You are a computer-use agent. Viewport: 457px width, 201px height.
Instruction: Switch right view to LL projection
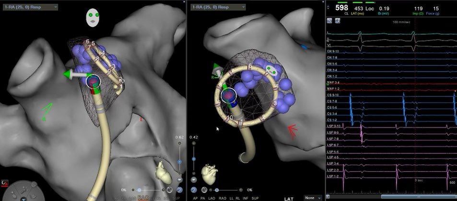coord(233,199)
